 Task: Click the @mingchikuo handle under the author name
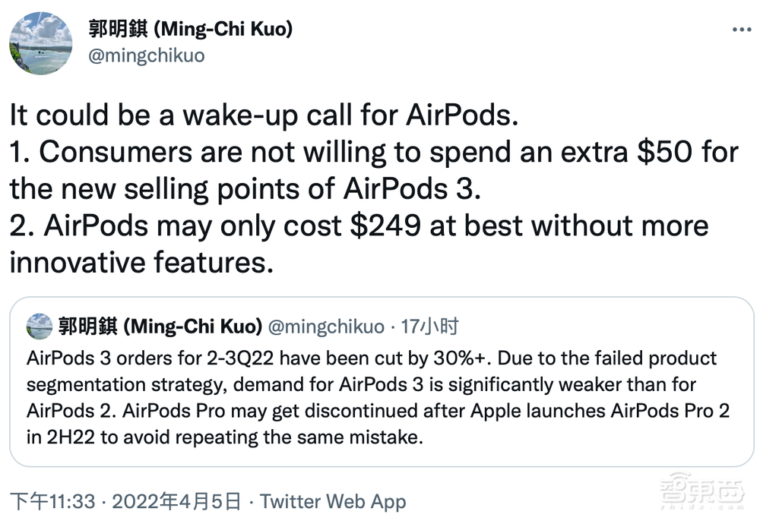coord(147,56)
